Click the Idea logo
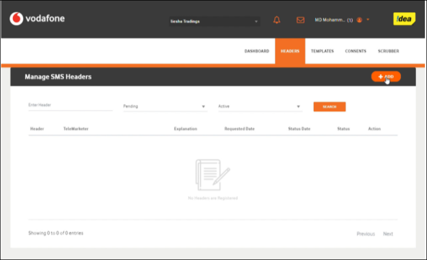Screen dimensions: 427x260 pyautogui.click(x=404, y=19)
